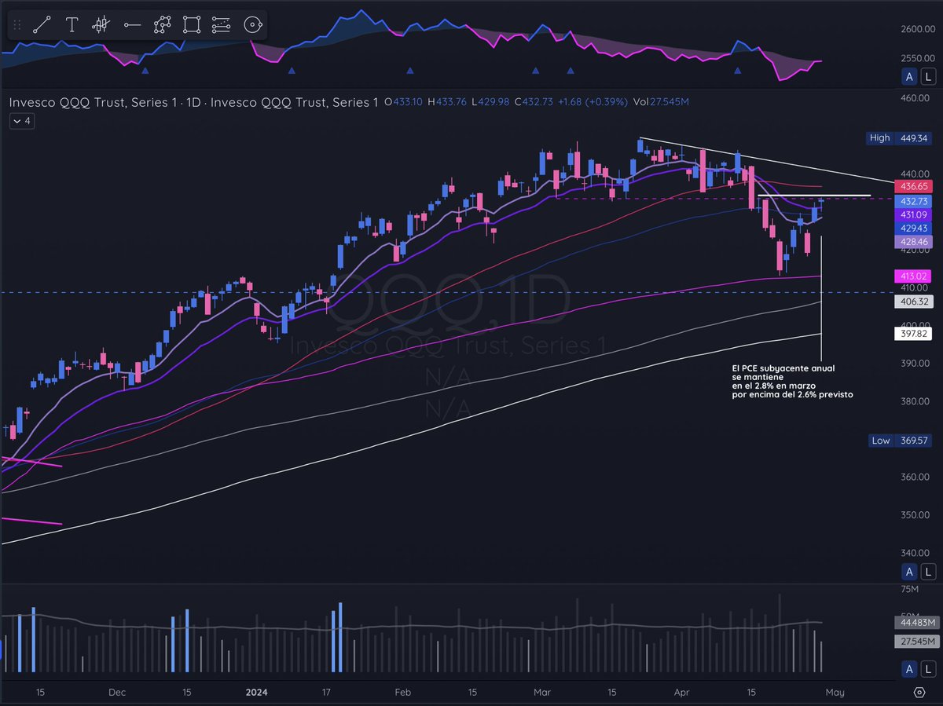
Task: Toggle log scale L in main price pane
Action: (928, 572)
